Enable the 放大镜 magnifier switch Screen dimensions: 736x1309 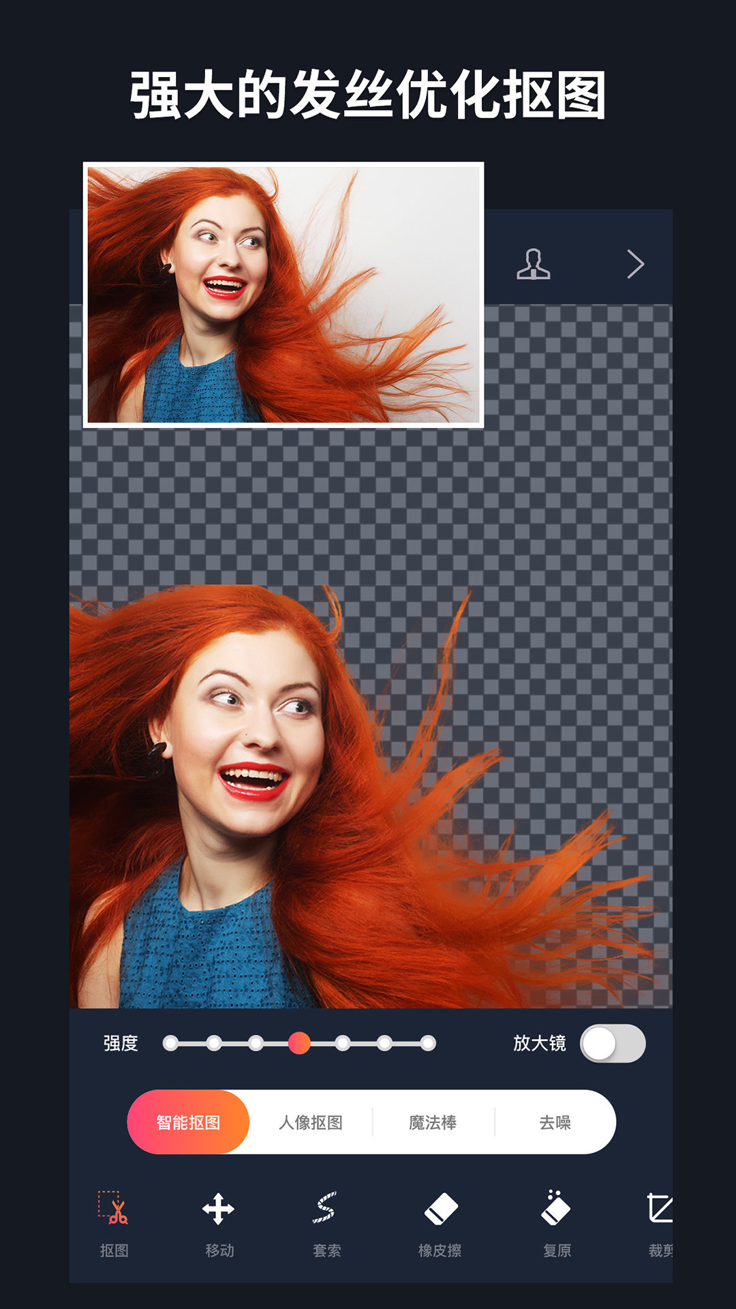click(612, 1043)
